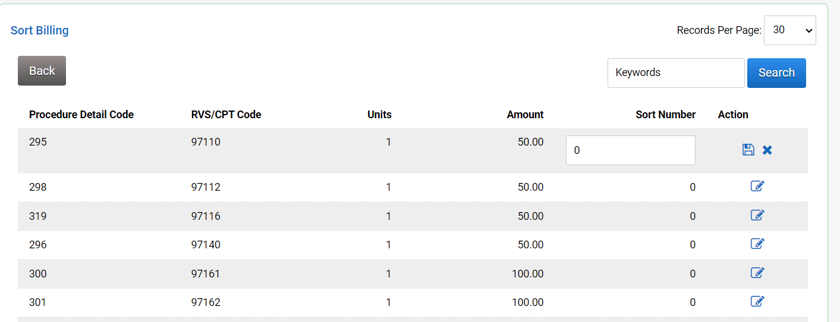Image resolution: width=840 pixels, height=322 pixels.
Task: Cancel editing row 295 with X icon
Action: (767, 150)
